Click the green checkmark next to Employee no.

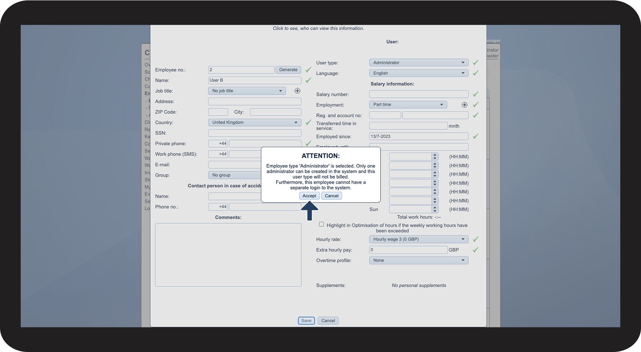[x=308, y=69]
